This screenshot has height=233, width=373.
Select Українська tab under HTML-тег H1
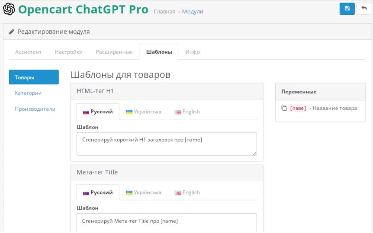(x=144, y=112)
